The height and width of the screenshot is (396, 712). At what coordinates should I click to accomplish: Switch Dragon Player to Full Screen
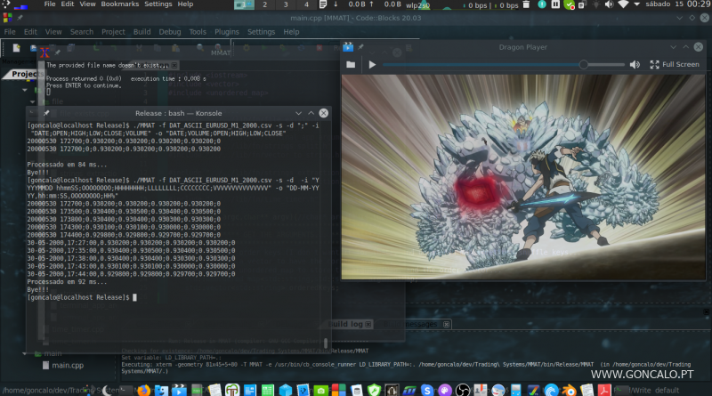tap(675, 64)
